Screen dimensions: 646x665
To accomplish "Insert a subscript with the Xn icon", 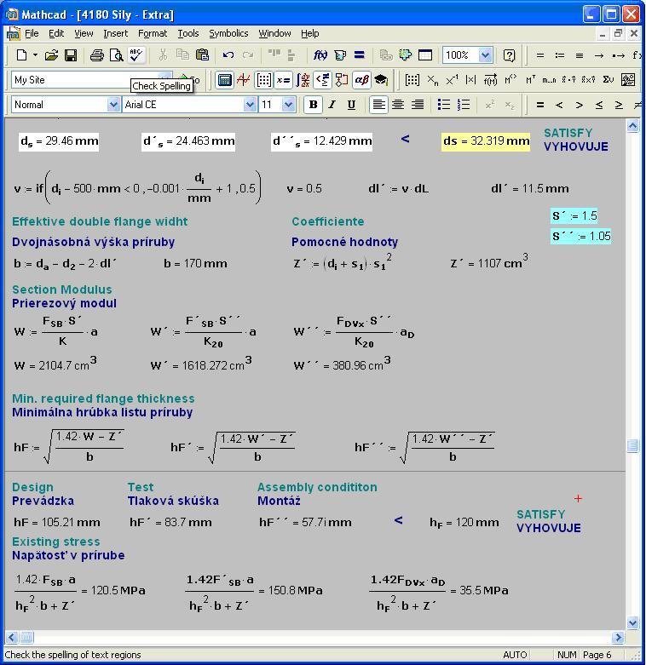I will (x=432, y=80).
